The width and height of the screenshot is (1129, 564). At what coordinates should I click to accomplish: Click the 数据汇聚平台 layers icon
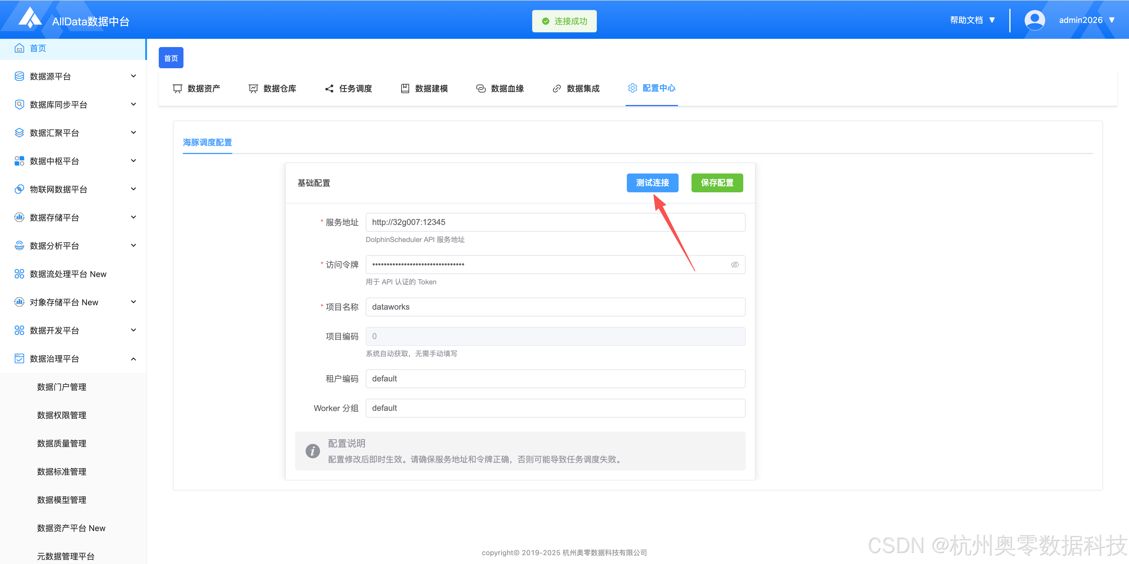tap(19, 133)
